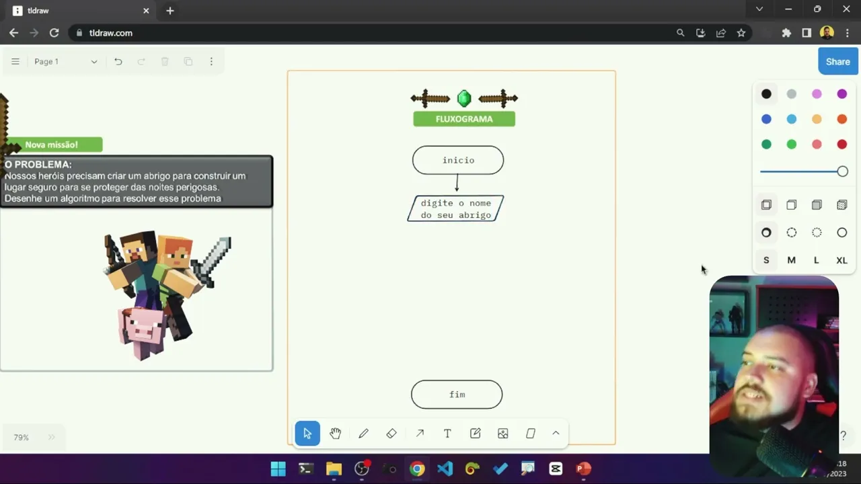
Task: Select the green FLUXOGRAMA label
Action: click(x=464, y=119)
